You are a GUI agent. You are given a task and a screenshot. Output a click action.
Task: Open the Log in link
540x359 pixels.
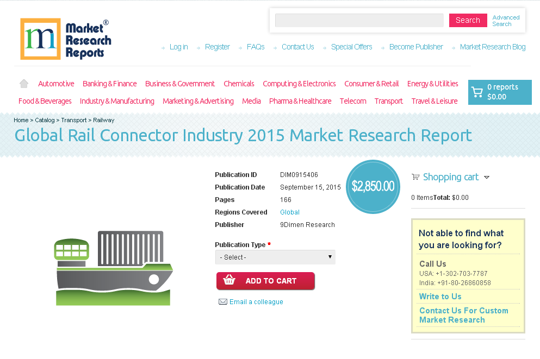coord(179,47)
